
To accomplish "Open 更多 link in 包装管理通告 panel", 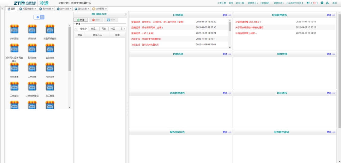I will [x=331, y=15].
